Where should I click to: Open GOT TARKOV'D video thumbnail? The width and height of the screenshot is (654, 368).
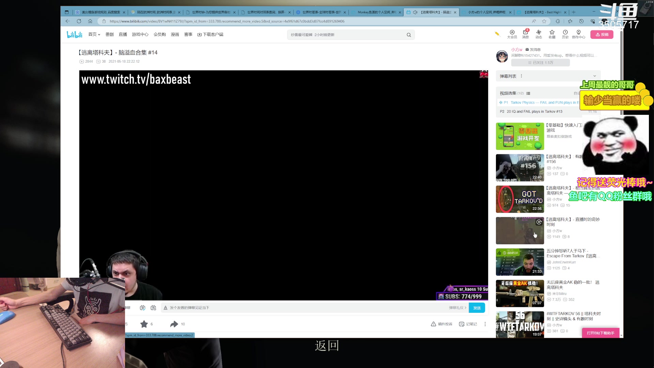520,199
